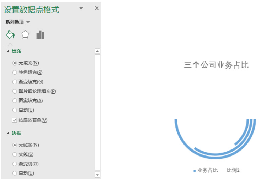This screenshot has width=261, height=181.
Task: Click the 比例2 legend entry
Action: click(x=233, y=170)
